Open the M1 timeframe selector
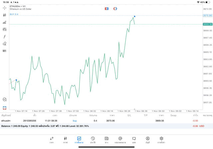This screenshot has height=149, width=213. tap(4, 51)
